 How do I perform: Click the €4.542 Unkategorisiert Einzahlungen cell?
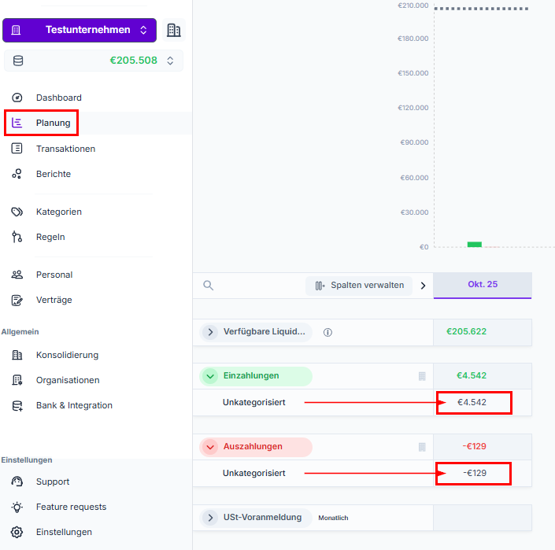(472, 403)
